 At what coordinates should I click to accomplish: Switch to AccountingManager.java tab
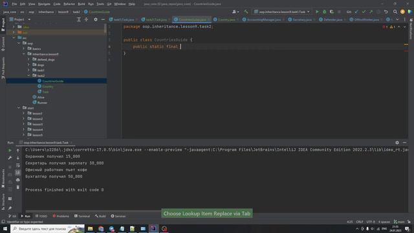coord(263,19)
